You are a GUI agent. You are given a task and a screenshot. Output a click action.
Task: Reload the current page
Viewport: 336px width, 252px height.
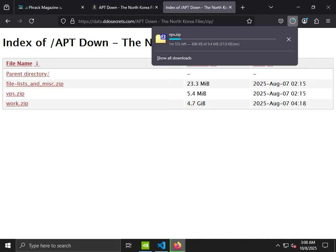[x=31, y=21]
